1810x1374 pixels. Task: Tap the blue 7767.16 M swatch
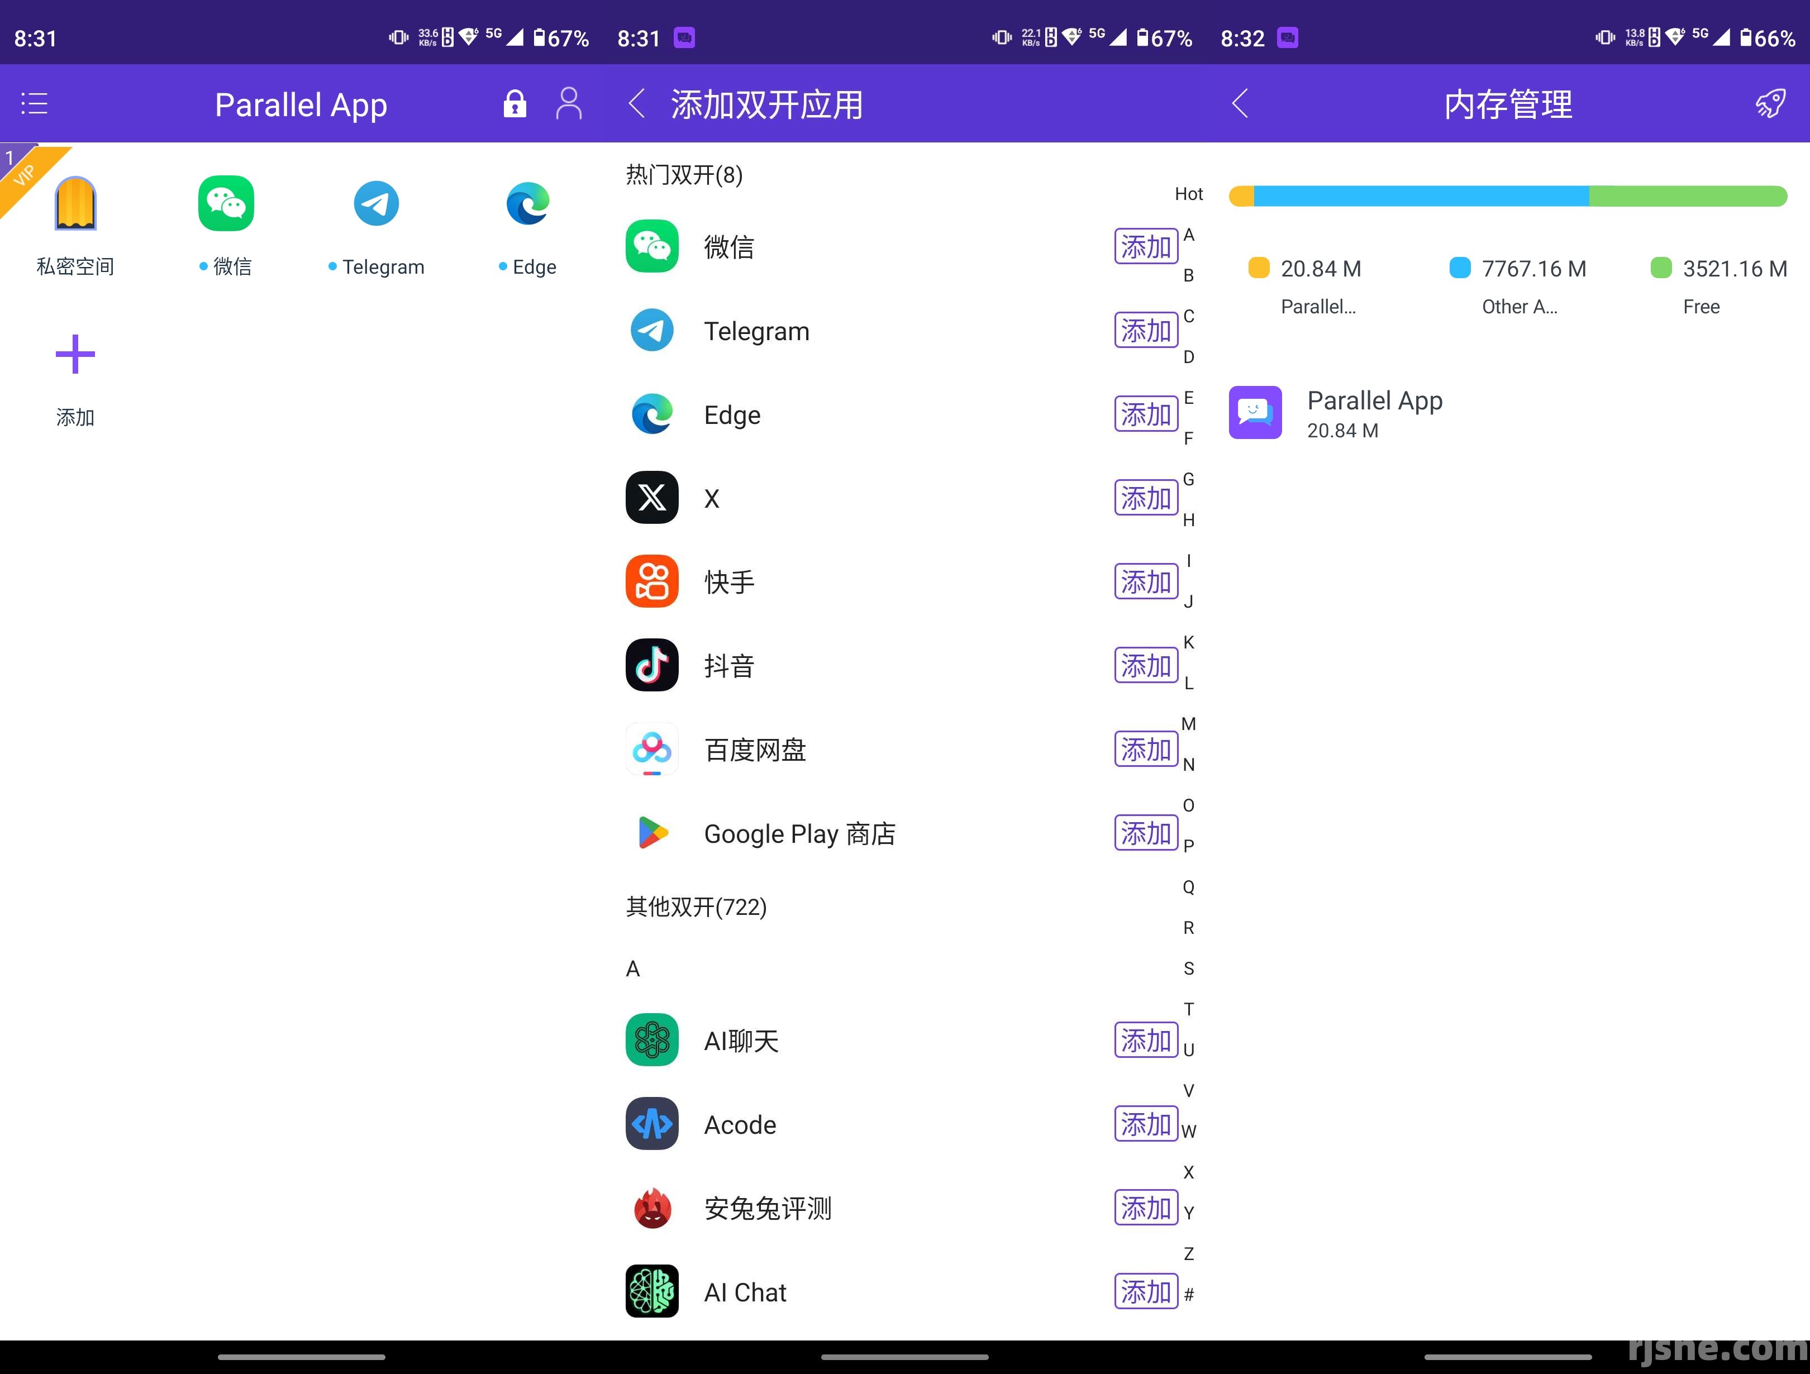click(1460, 268)
